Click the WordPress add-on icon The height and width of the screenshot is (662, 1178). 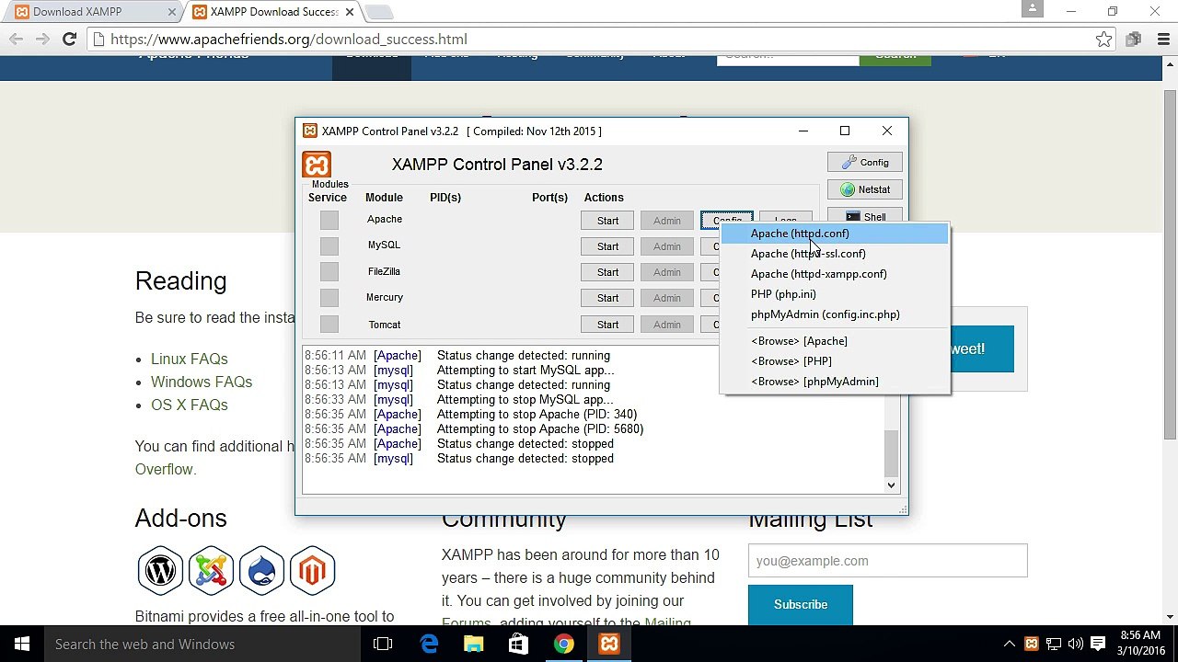click(x=161, y=570)
